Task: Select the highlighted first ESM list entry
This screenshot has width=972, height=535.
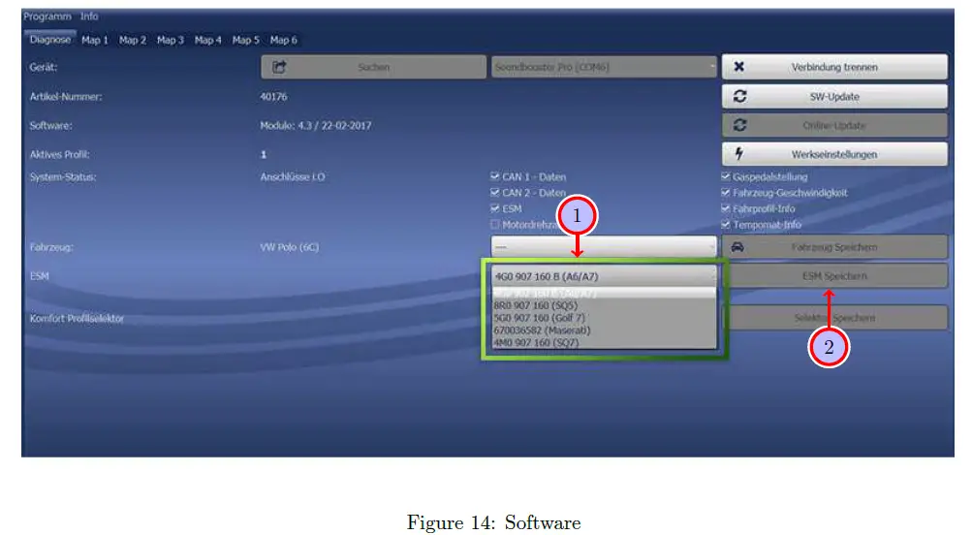Action: pos(604,294)
